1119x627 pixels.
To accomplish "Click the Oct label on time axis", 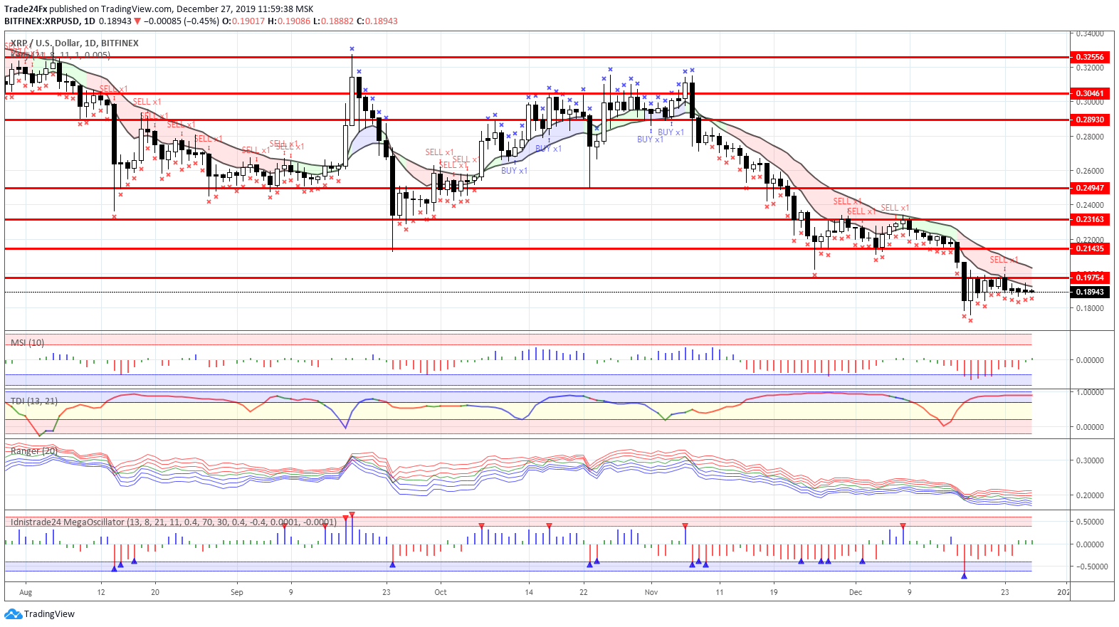I will pyautogui.click(x=441, y=592).
